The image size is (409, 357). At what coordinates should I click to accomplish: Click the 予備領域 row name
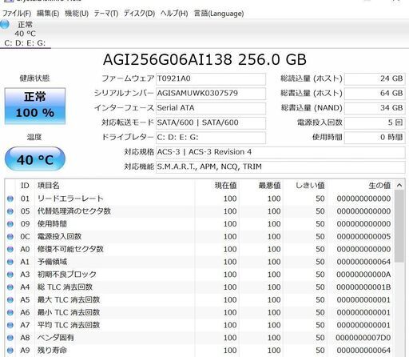pyautogui.click(x=52, y=262)
